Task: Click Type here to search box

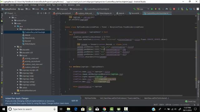Action: pyautogui.click(x=32, y=109)
